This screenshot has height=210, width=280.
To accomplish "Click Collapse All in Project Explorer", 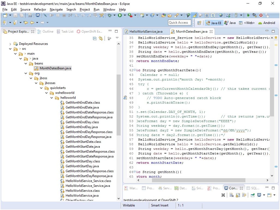I will pos(95,39).
